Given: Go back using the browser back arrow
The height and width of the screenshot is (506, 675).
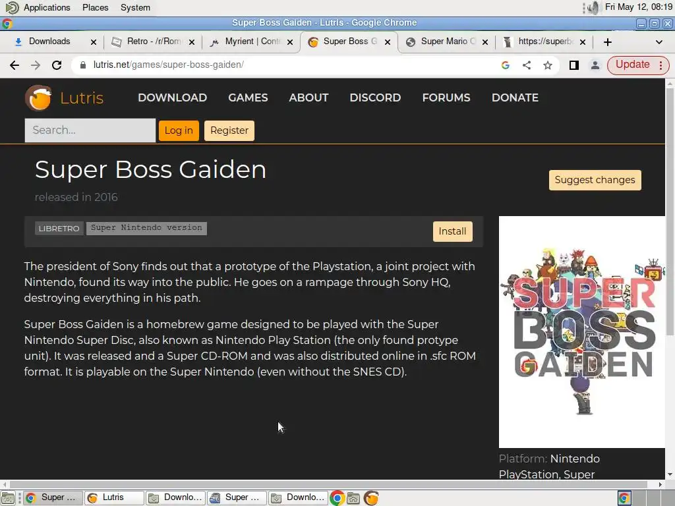Looking at the screenshot, I should click(15, 65).
